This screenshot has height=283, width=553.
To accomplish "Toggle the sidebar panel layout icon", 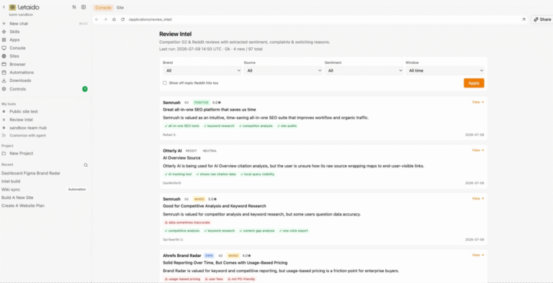I will (x=84, y=7).
